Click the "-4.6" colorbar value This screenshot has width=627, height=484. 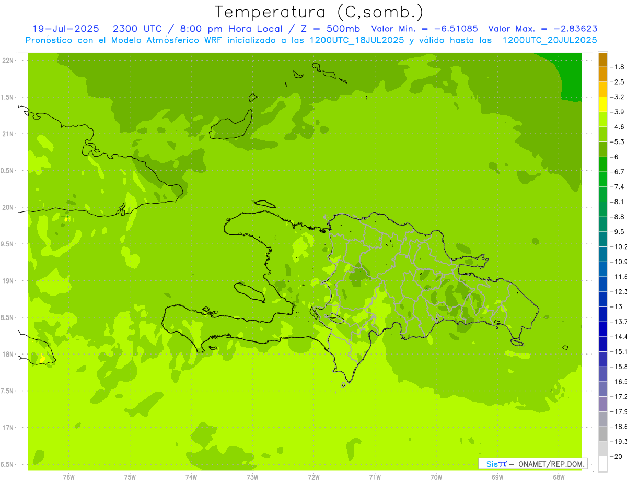pyautogui.click(x=618, y=127)
